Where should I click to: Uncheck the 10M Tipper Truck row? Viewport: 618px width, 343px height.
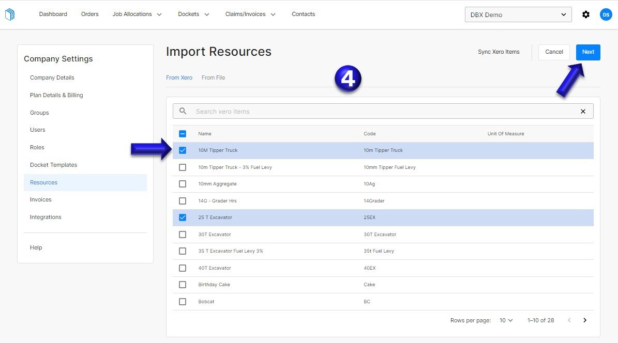183,150
